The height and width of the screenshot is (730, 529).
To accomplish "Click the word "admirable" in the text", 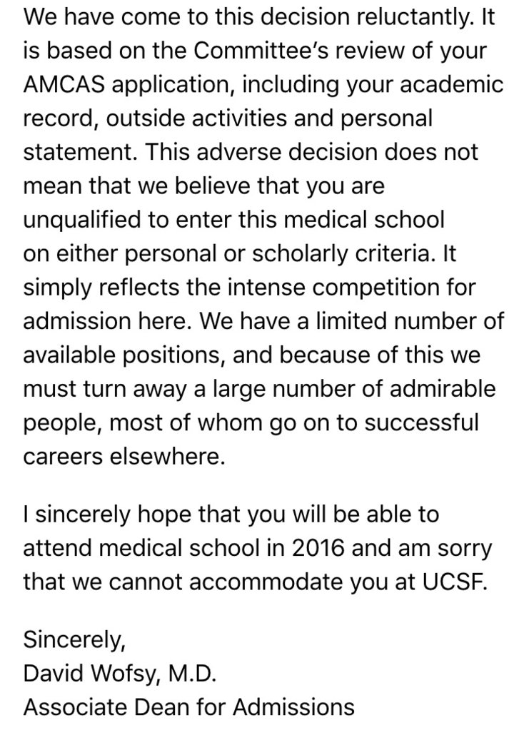I will (443, 389).
